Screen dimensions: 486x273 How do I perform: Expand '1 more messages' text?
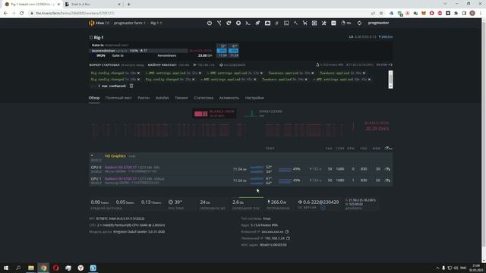pos(112,86)
